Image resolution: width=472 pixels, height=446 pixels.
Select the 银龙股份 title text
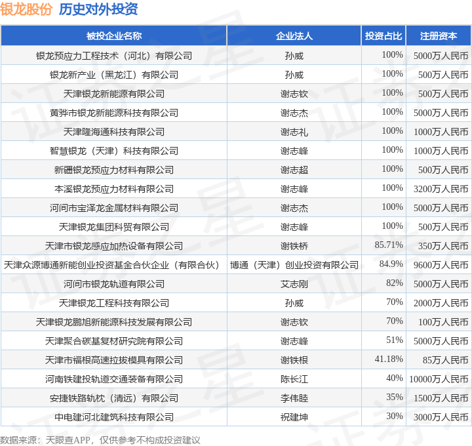[26, 9]
